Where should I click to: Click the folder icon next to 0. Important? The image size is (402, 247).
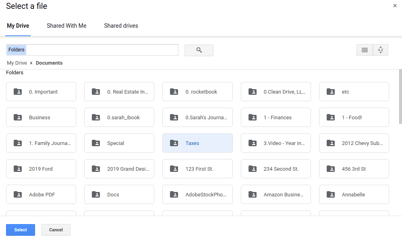coord(18,92)
